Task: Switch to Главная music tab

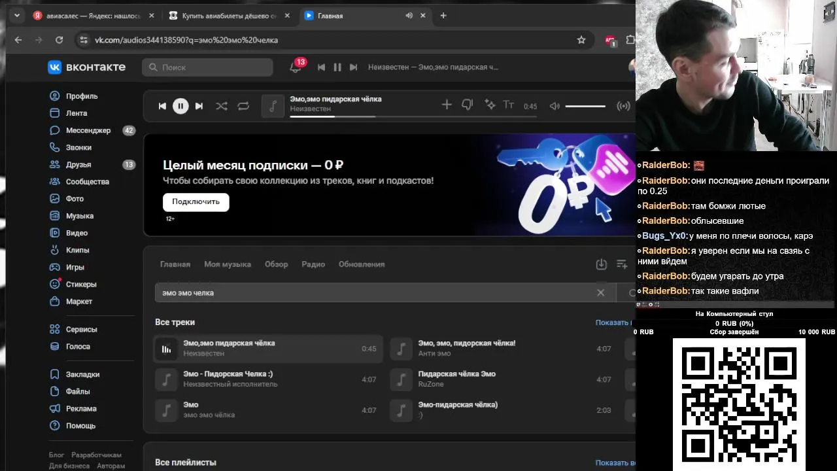Action: coord(175,264)
